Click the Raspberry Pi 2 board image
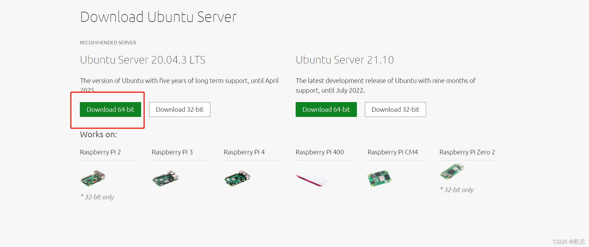Screen dimensions: 589x247 [93, 178]
